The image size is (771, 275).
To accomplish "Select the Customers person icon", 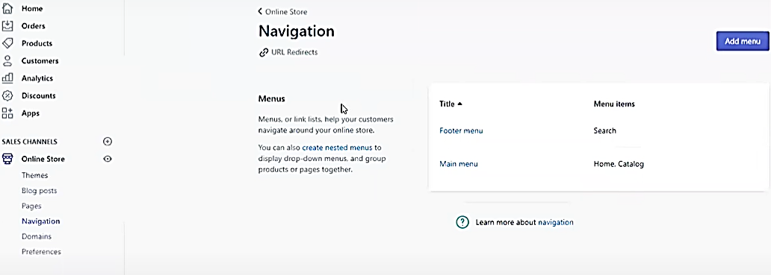I will pos(7,61).
